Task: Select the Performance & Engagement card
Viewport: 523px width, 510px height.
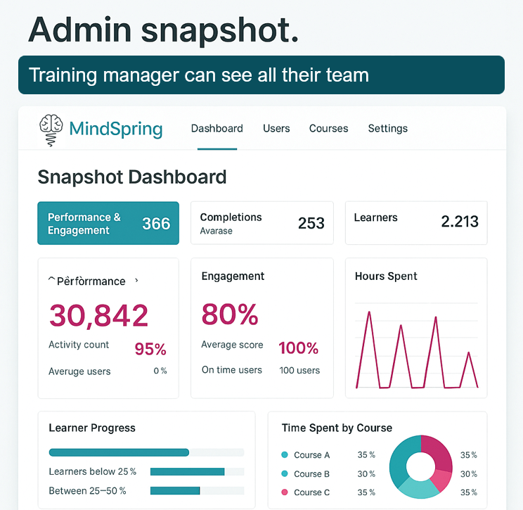Action: click(108, 224)
